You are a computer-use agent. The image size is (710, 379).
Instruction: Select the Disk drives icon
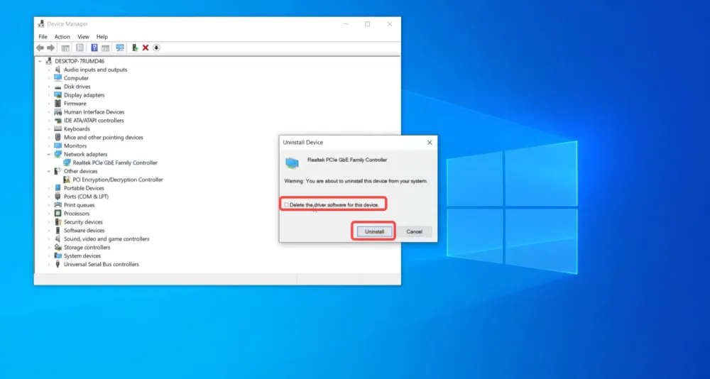58,87
